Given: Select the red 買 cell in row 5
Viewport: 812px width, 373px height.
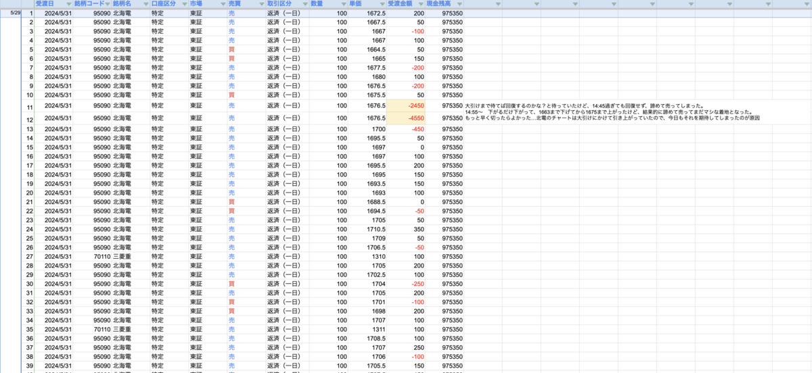Looking at the screenshot, I should (246, 49).
